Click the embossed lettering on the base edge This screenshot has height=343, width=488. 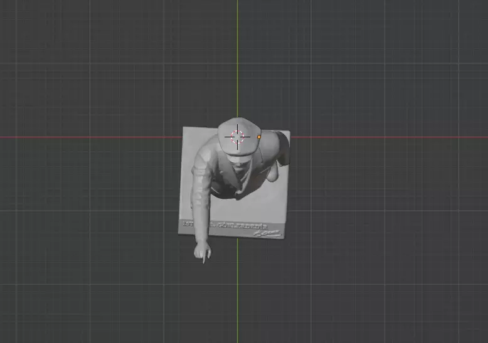coord(225,225)
